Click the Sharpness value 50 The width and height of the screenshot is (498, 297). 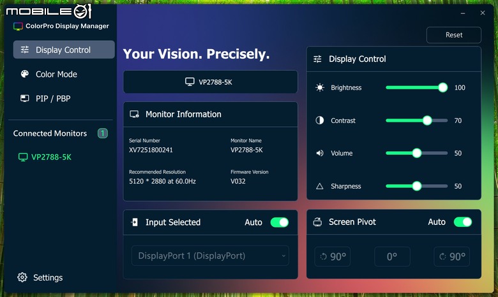458,186
